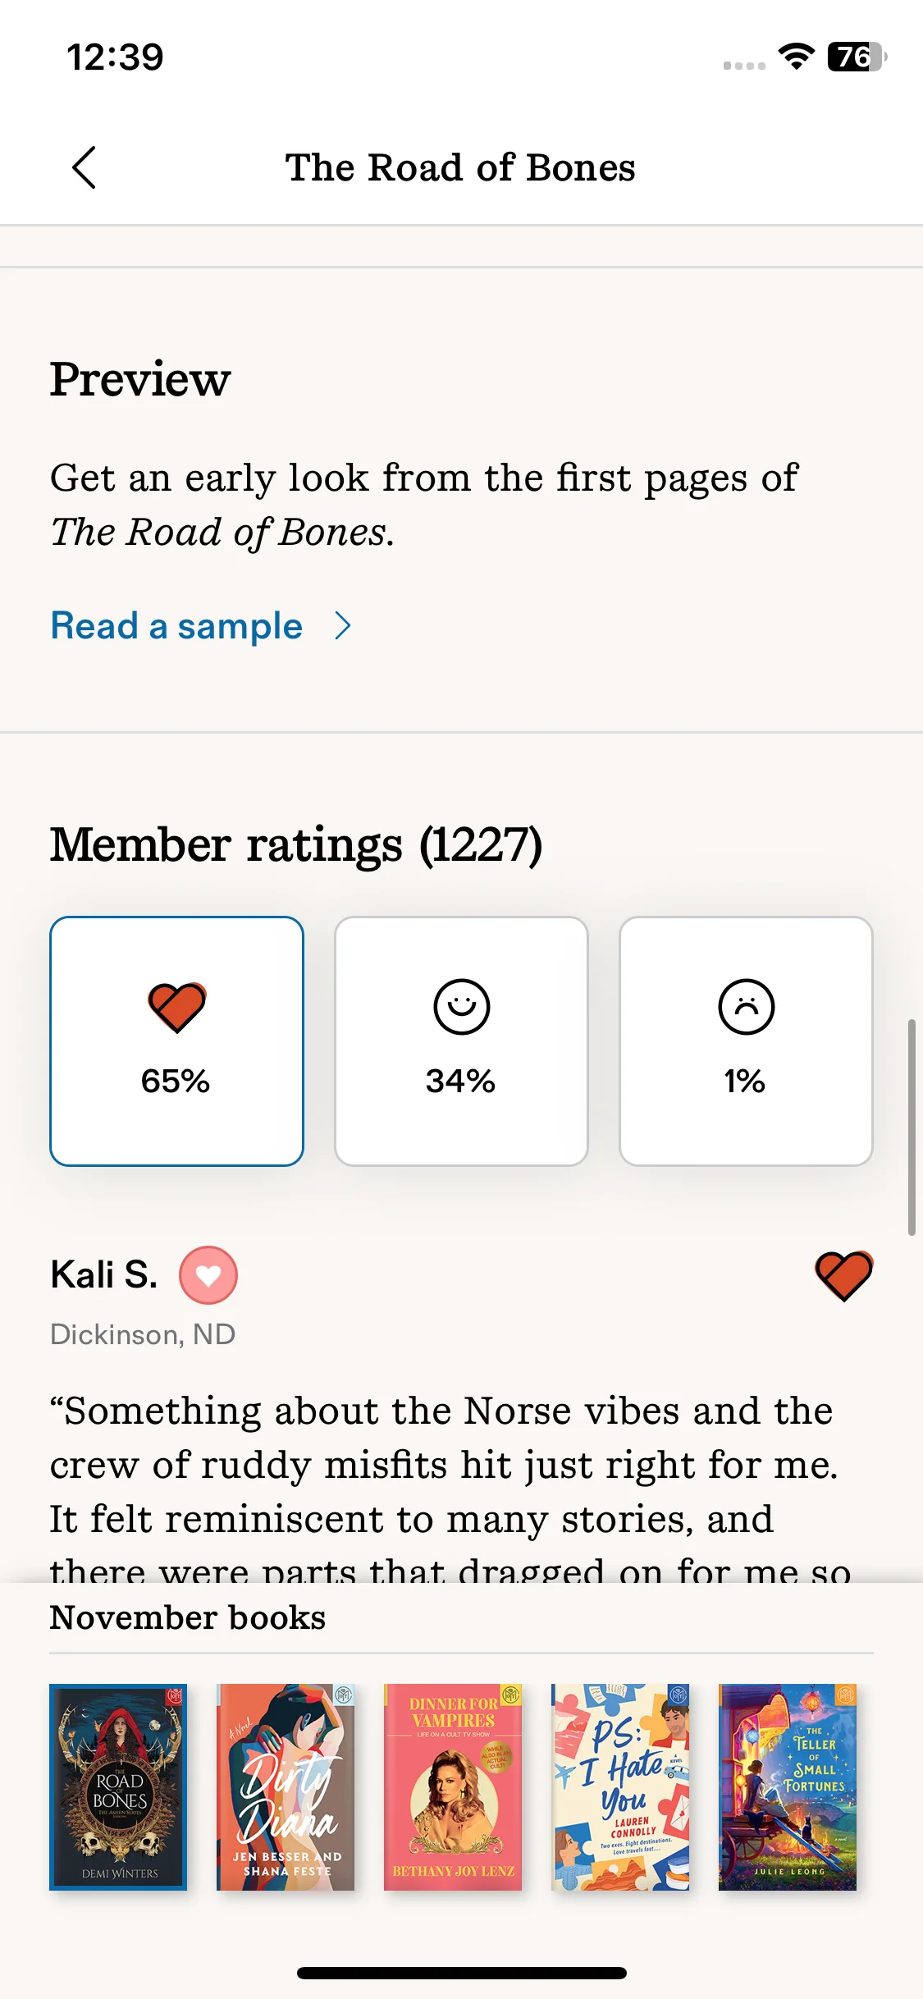Tap the chevron next to Read a sample

tap(343, 626)
